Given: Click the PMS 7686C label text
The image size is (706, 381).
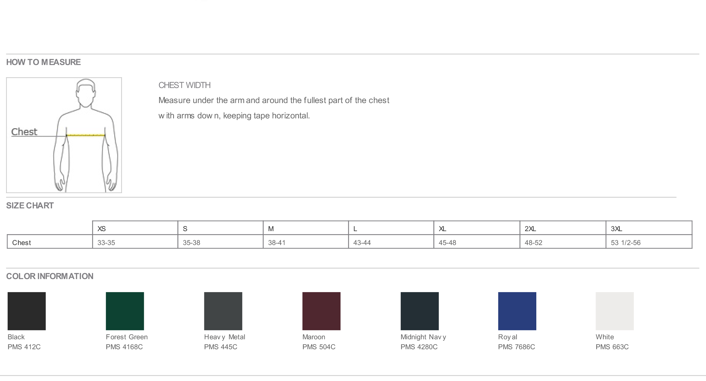Looking at the screenshot, I should [x=516, y=347].
